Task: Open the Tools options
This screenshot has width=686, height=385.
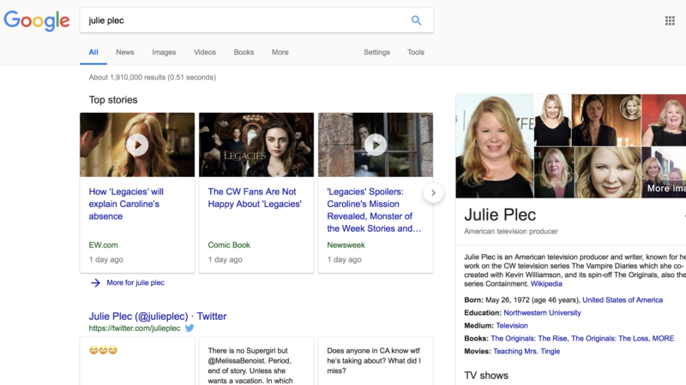Action: click(x=416, y=52)
